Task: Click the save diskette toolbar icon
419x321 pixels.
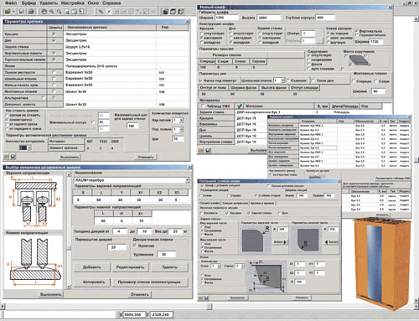Action: pyautogui.click(x=21, y=12)
